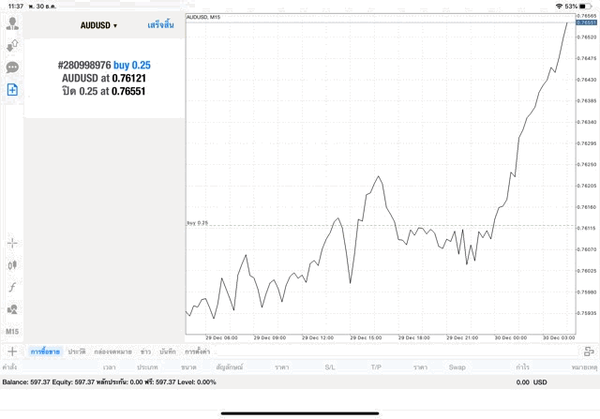Open indicators via the f icon
Image resolution: width=600 pixels, height=419 pixels.
coord(12,287)
